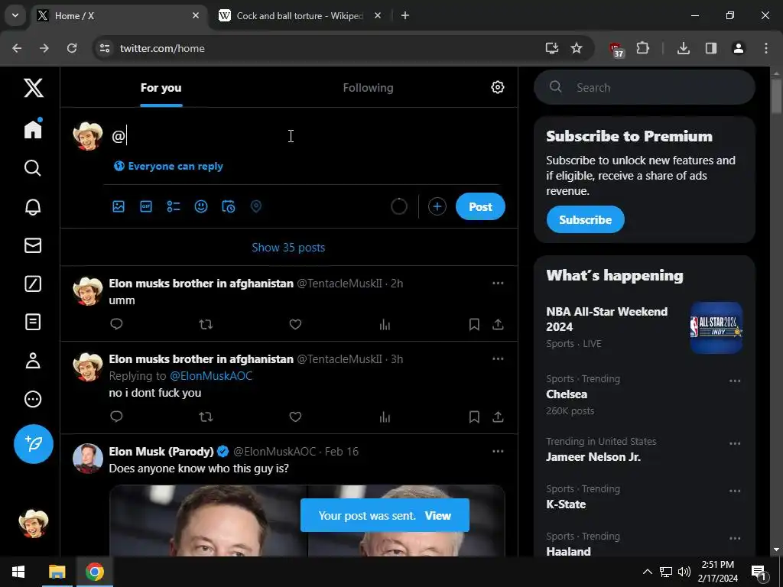
Task: Open More circle menu in sidebar
Action: tap(33, 399)
